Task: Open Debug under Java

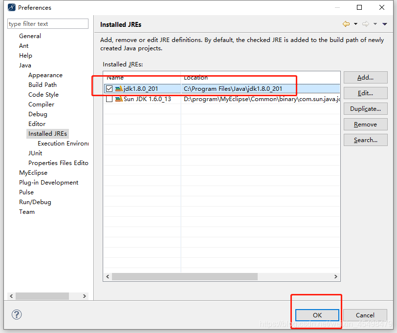Action: (x=38, y=114)
